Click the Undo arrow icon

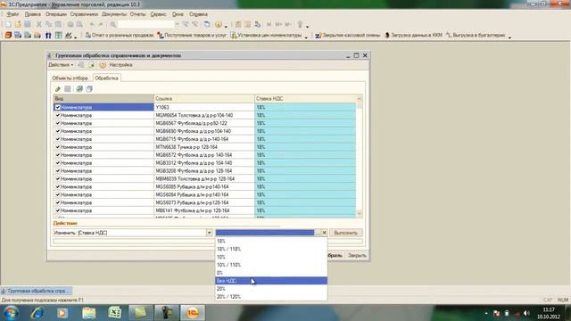click(x=92, y=24)
